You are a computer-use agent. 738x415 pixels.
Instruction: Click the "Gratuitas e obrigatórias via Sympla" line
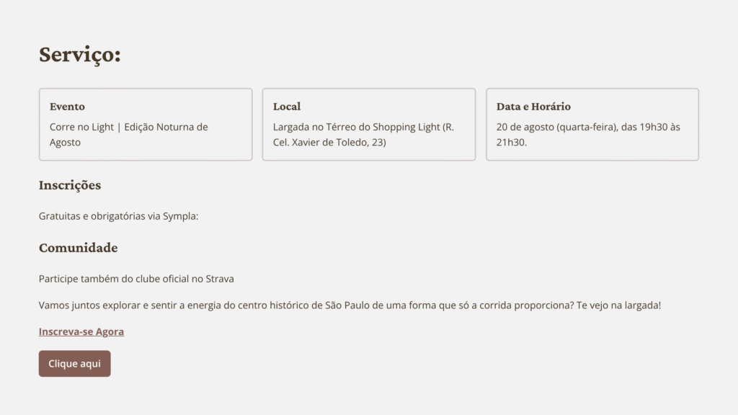tap(118, 216)
